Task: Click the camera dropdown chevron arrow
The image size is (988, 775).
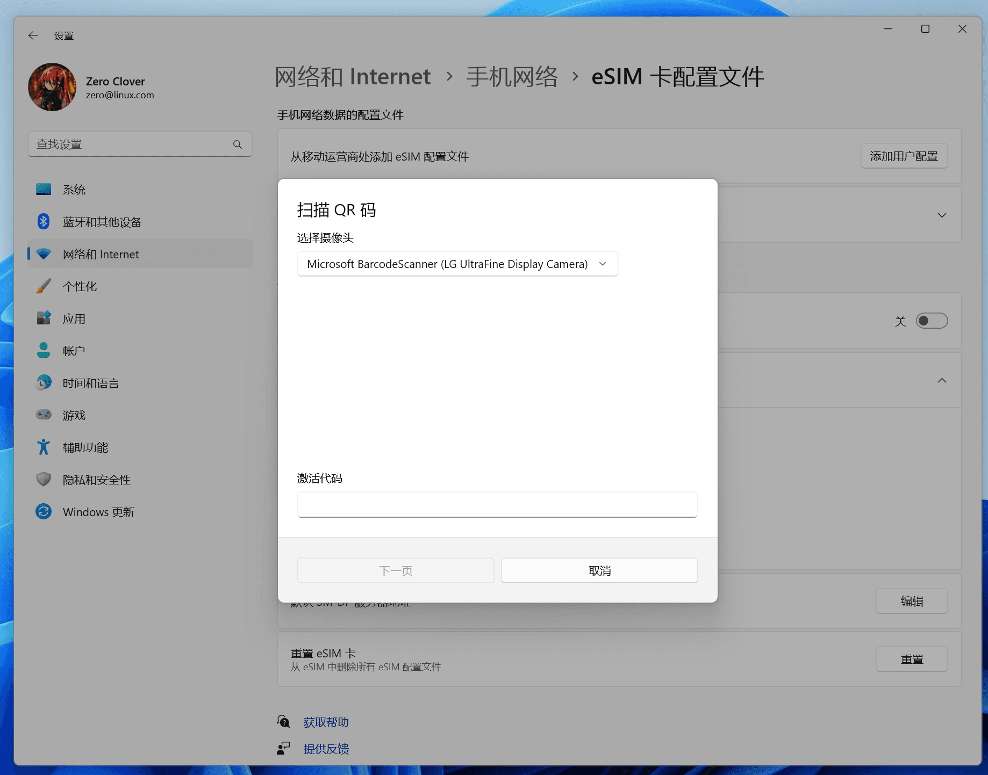Action: pos(603,264)
